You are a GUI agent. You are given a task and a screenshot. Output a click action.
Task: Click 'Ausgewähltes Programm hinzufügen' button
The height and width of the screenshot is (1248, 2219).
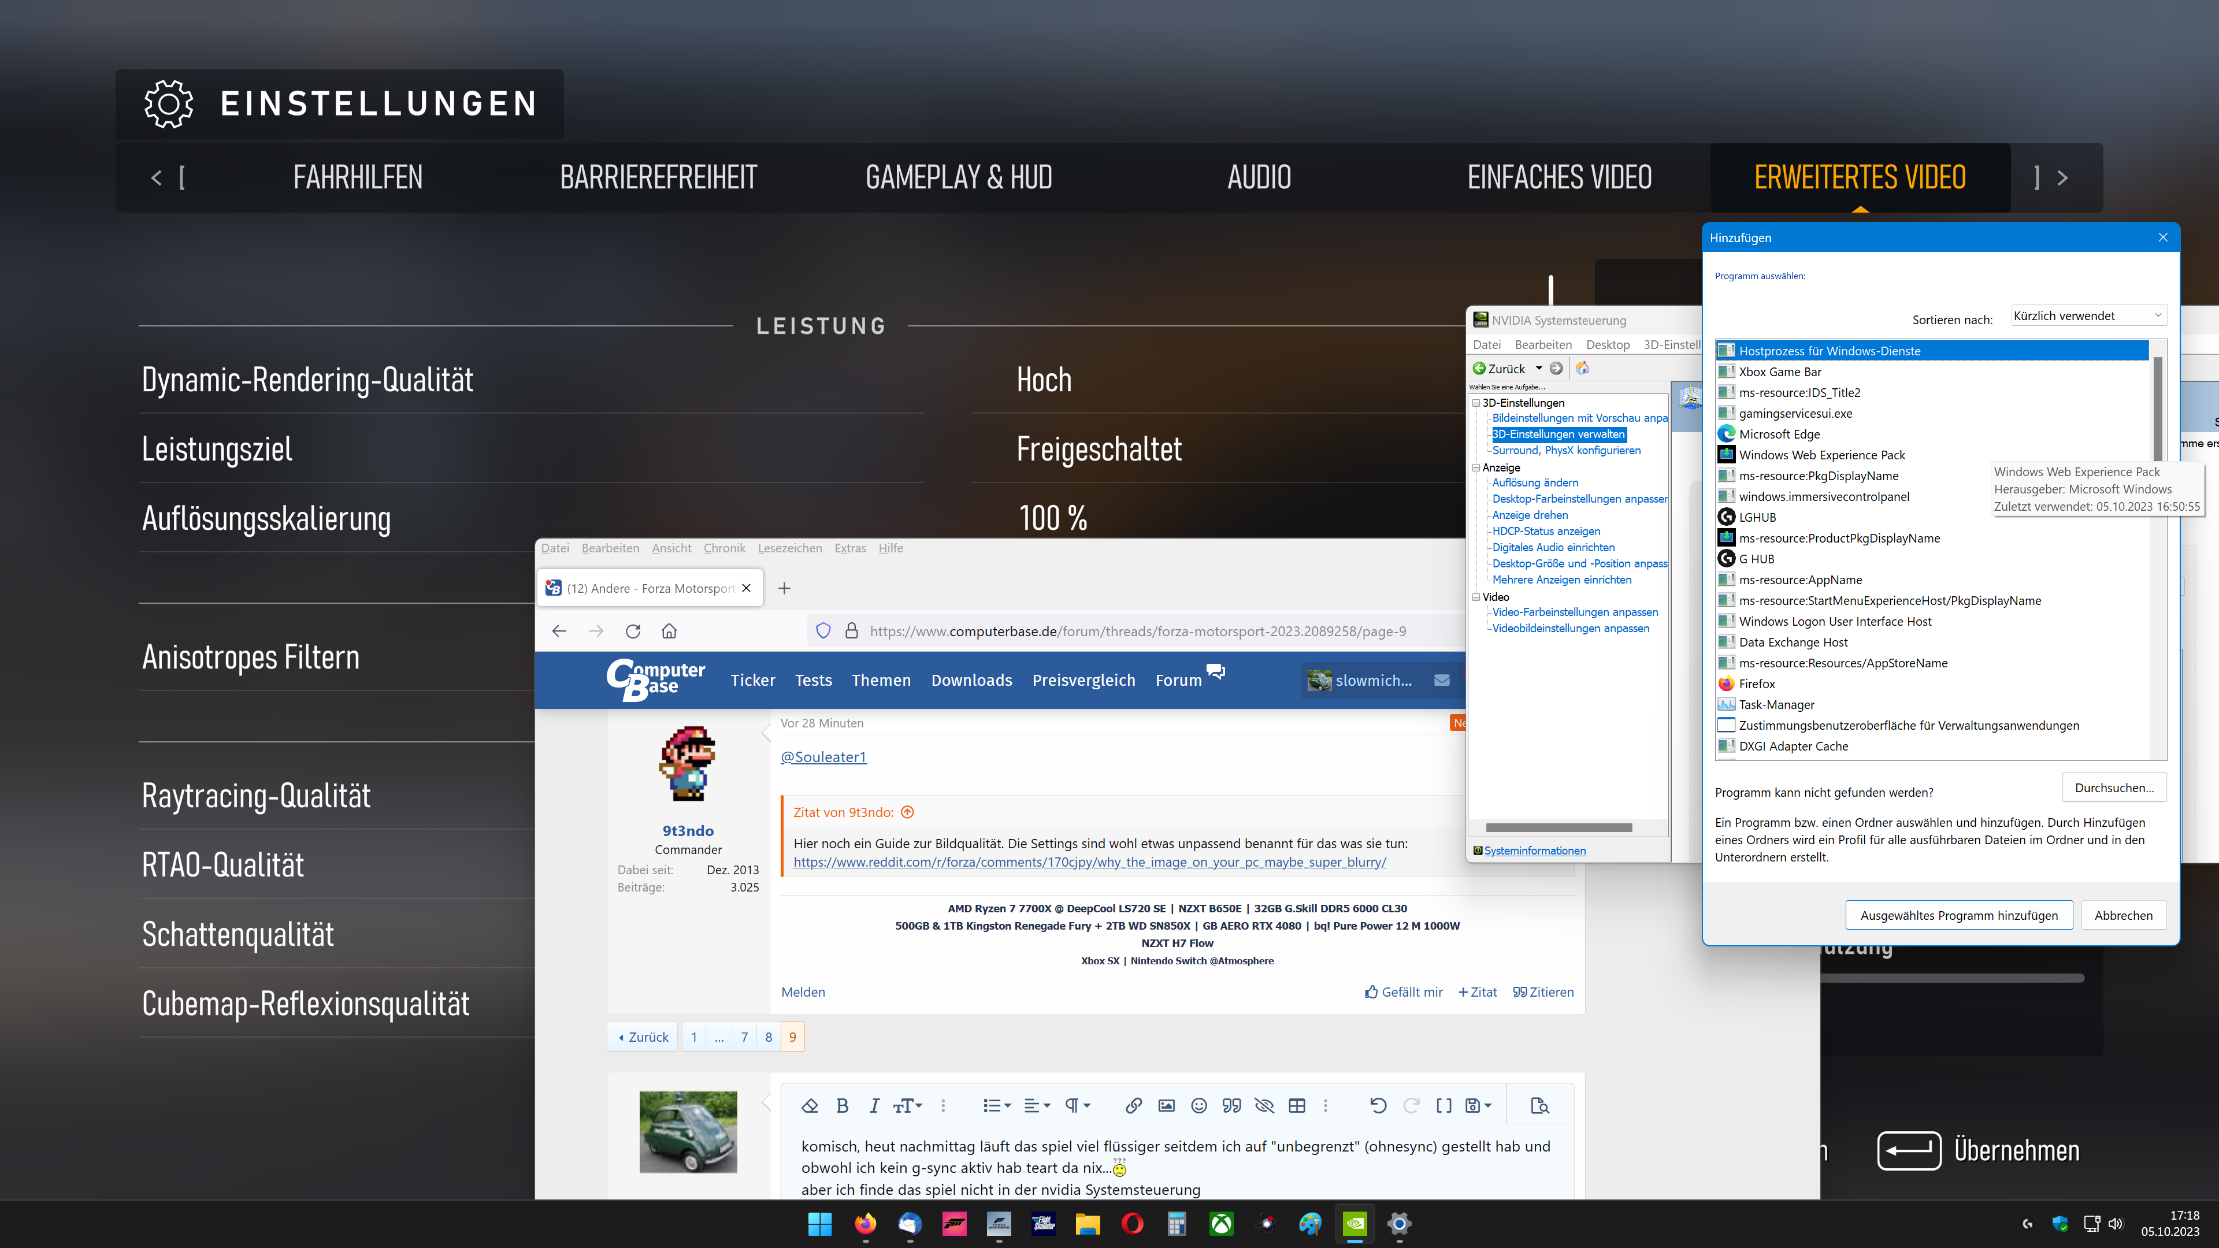pyautogui.click(x=1959, y=916)
